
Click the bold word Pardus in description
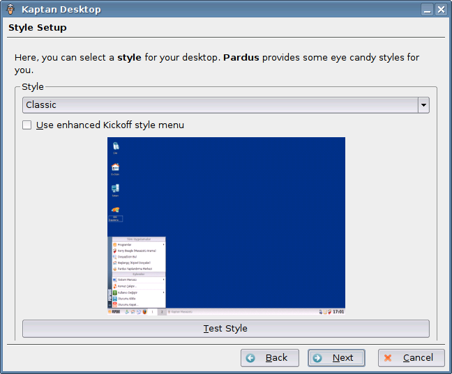point(241,58)
